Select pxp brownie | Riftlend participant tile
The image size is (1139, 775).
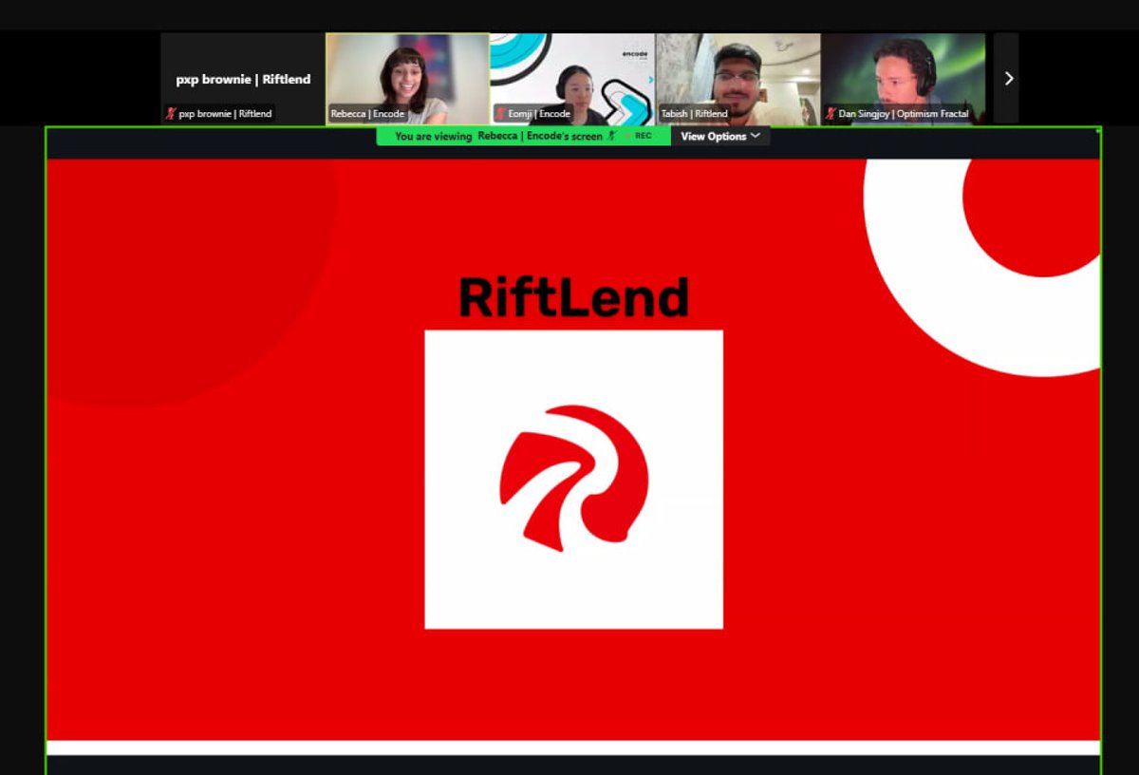tap(243, 79)
